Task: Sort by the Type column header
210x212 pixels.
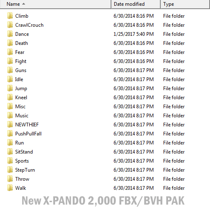Action: coord(185,4)
